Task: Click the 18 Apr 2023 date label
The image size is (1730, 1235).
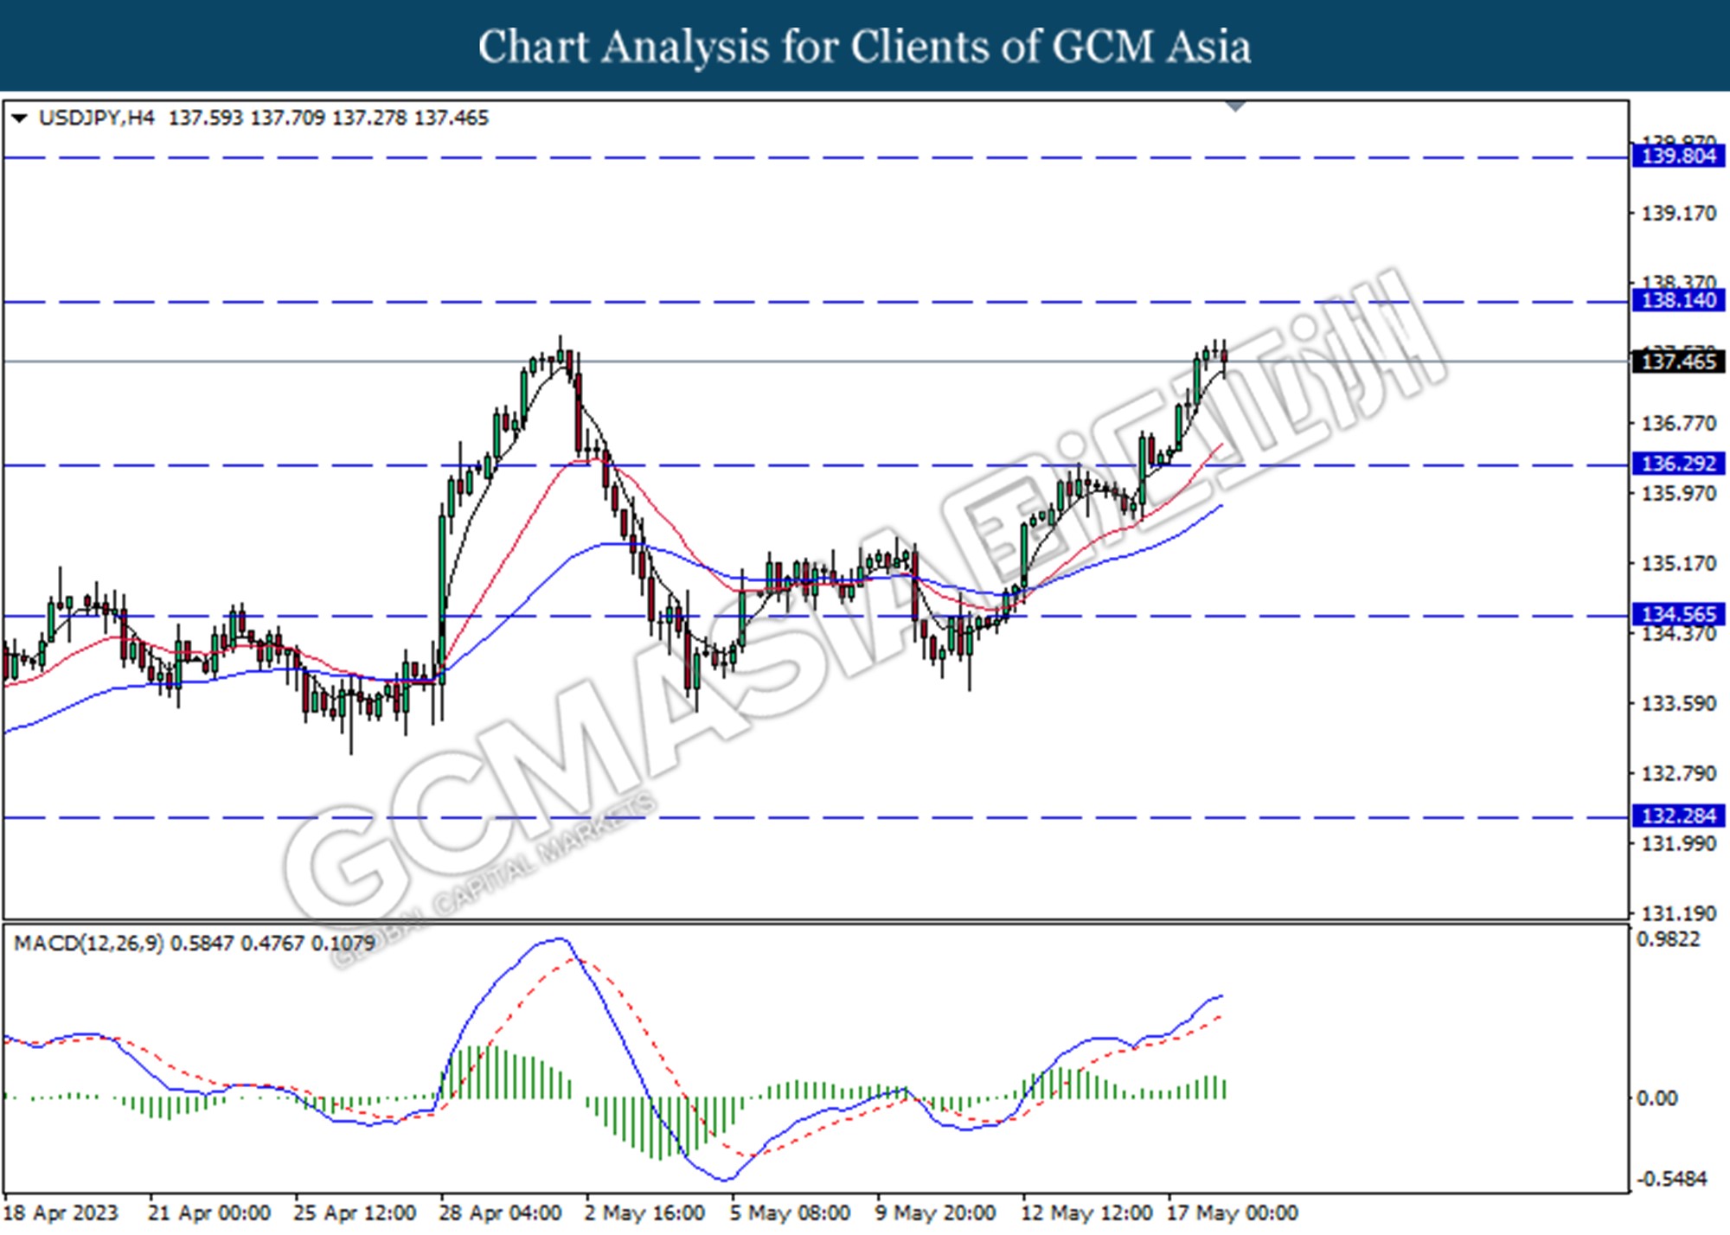Action: point(61,1213)
